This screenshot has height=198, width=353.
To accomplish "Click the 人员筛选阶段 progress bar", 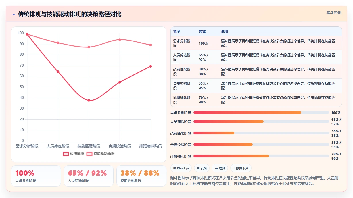I will pyautogui.click(x=261, y=122).
